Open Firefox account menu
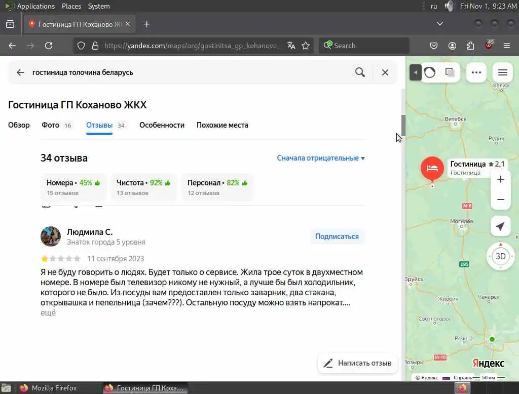Image resolution: width=519 pixels, height=394 pixels. pyautogui.click(x=452, y=46)
